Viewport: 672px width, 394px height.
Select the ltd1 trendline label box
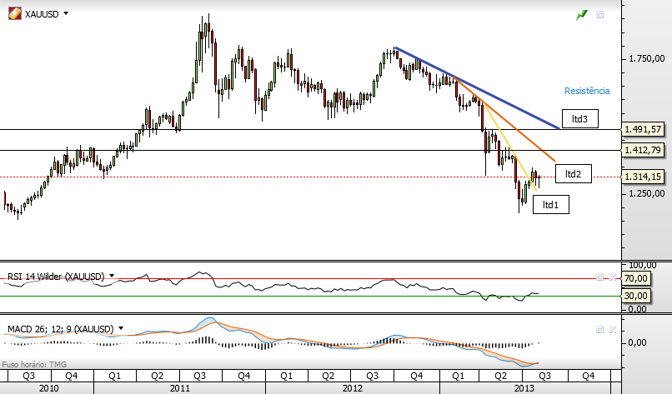[551, 205]
